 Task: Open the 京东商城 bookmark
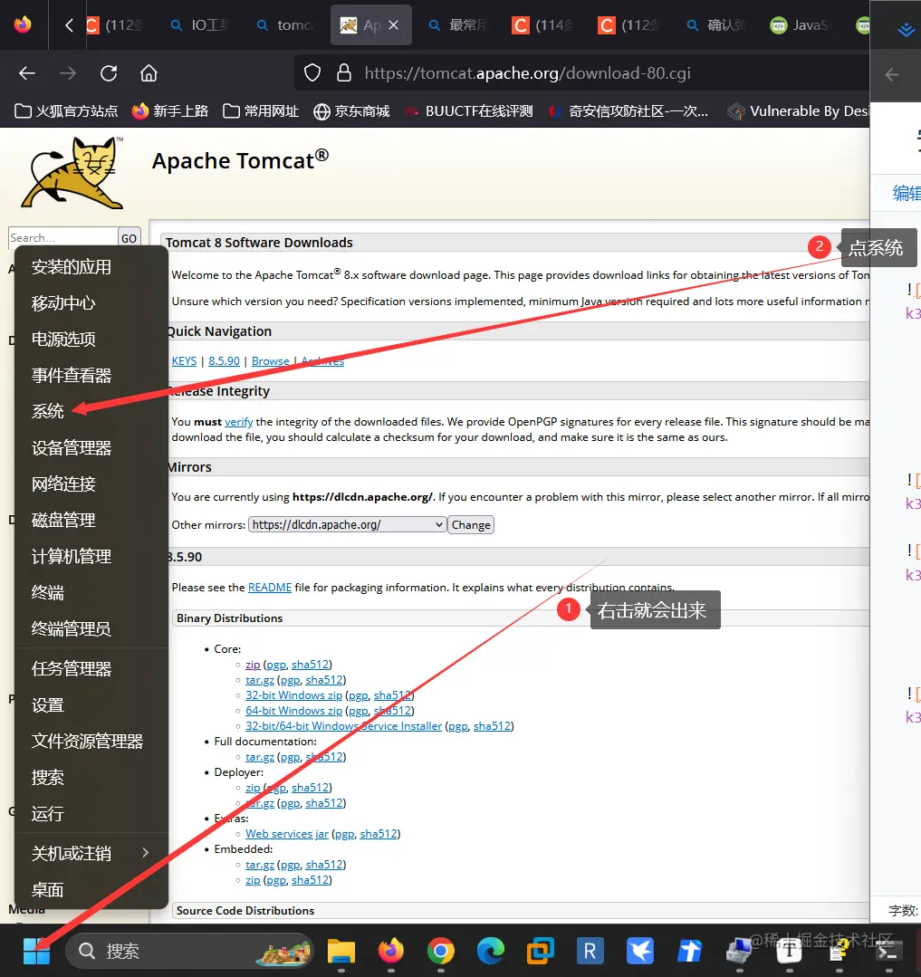tap(351, 110)
